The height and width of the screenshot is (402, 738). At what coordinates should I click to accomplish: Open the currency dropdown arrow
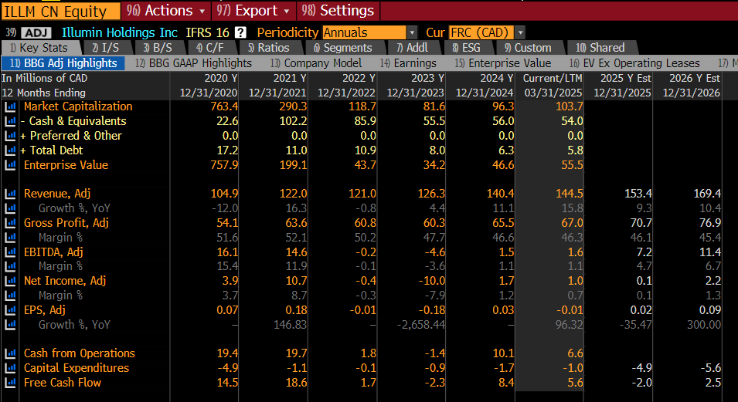[x=520, y=32]
